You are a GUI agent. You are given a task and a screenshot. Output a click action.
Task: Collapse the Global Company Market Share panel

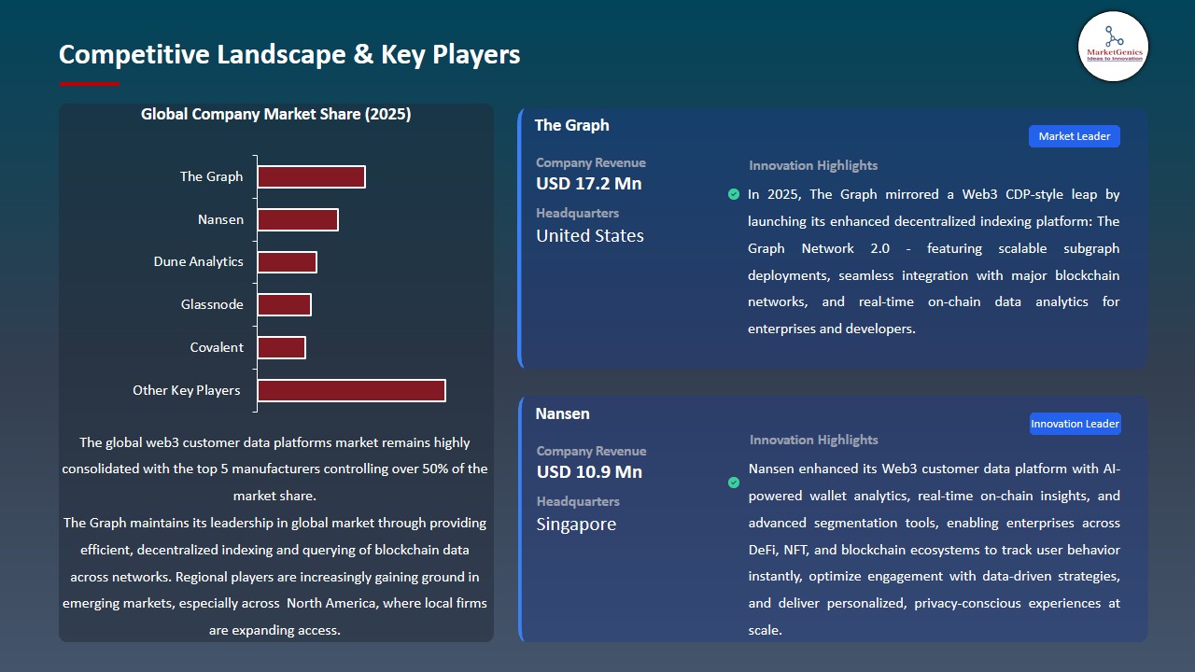point(275,114)
